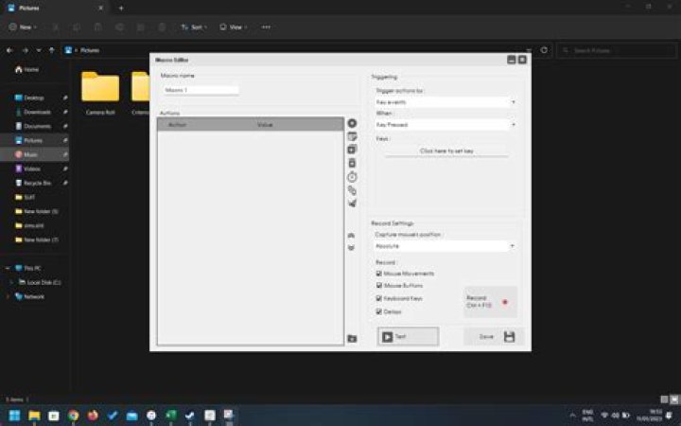Click the Macro name text field
Viewport: 681px width, 426px height.
click(201, 91)
